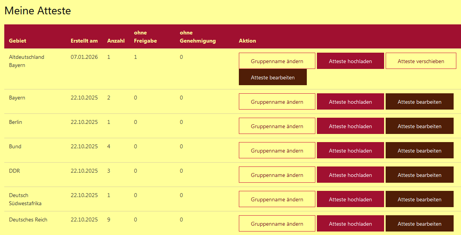Viewport: 461px width, 235px height.
Task: Rename the Bayern group
Action: pos(277,102)
